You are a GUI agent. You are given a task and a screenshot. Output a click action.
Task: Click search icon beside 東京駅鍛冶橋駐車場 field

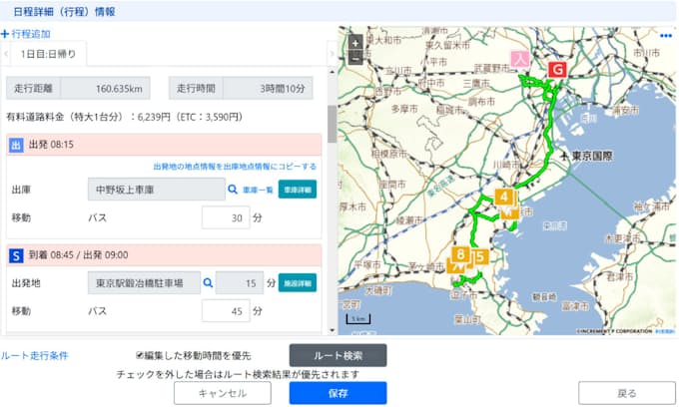click(x=209, y=283)
